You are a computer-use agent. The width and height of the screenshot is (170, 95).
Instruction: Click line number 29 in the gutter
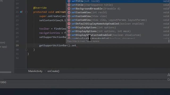click(17, 45)
